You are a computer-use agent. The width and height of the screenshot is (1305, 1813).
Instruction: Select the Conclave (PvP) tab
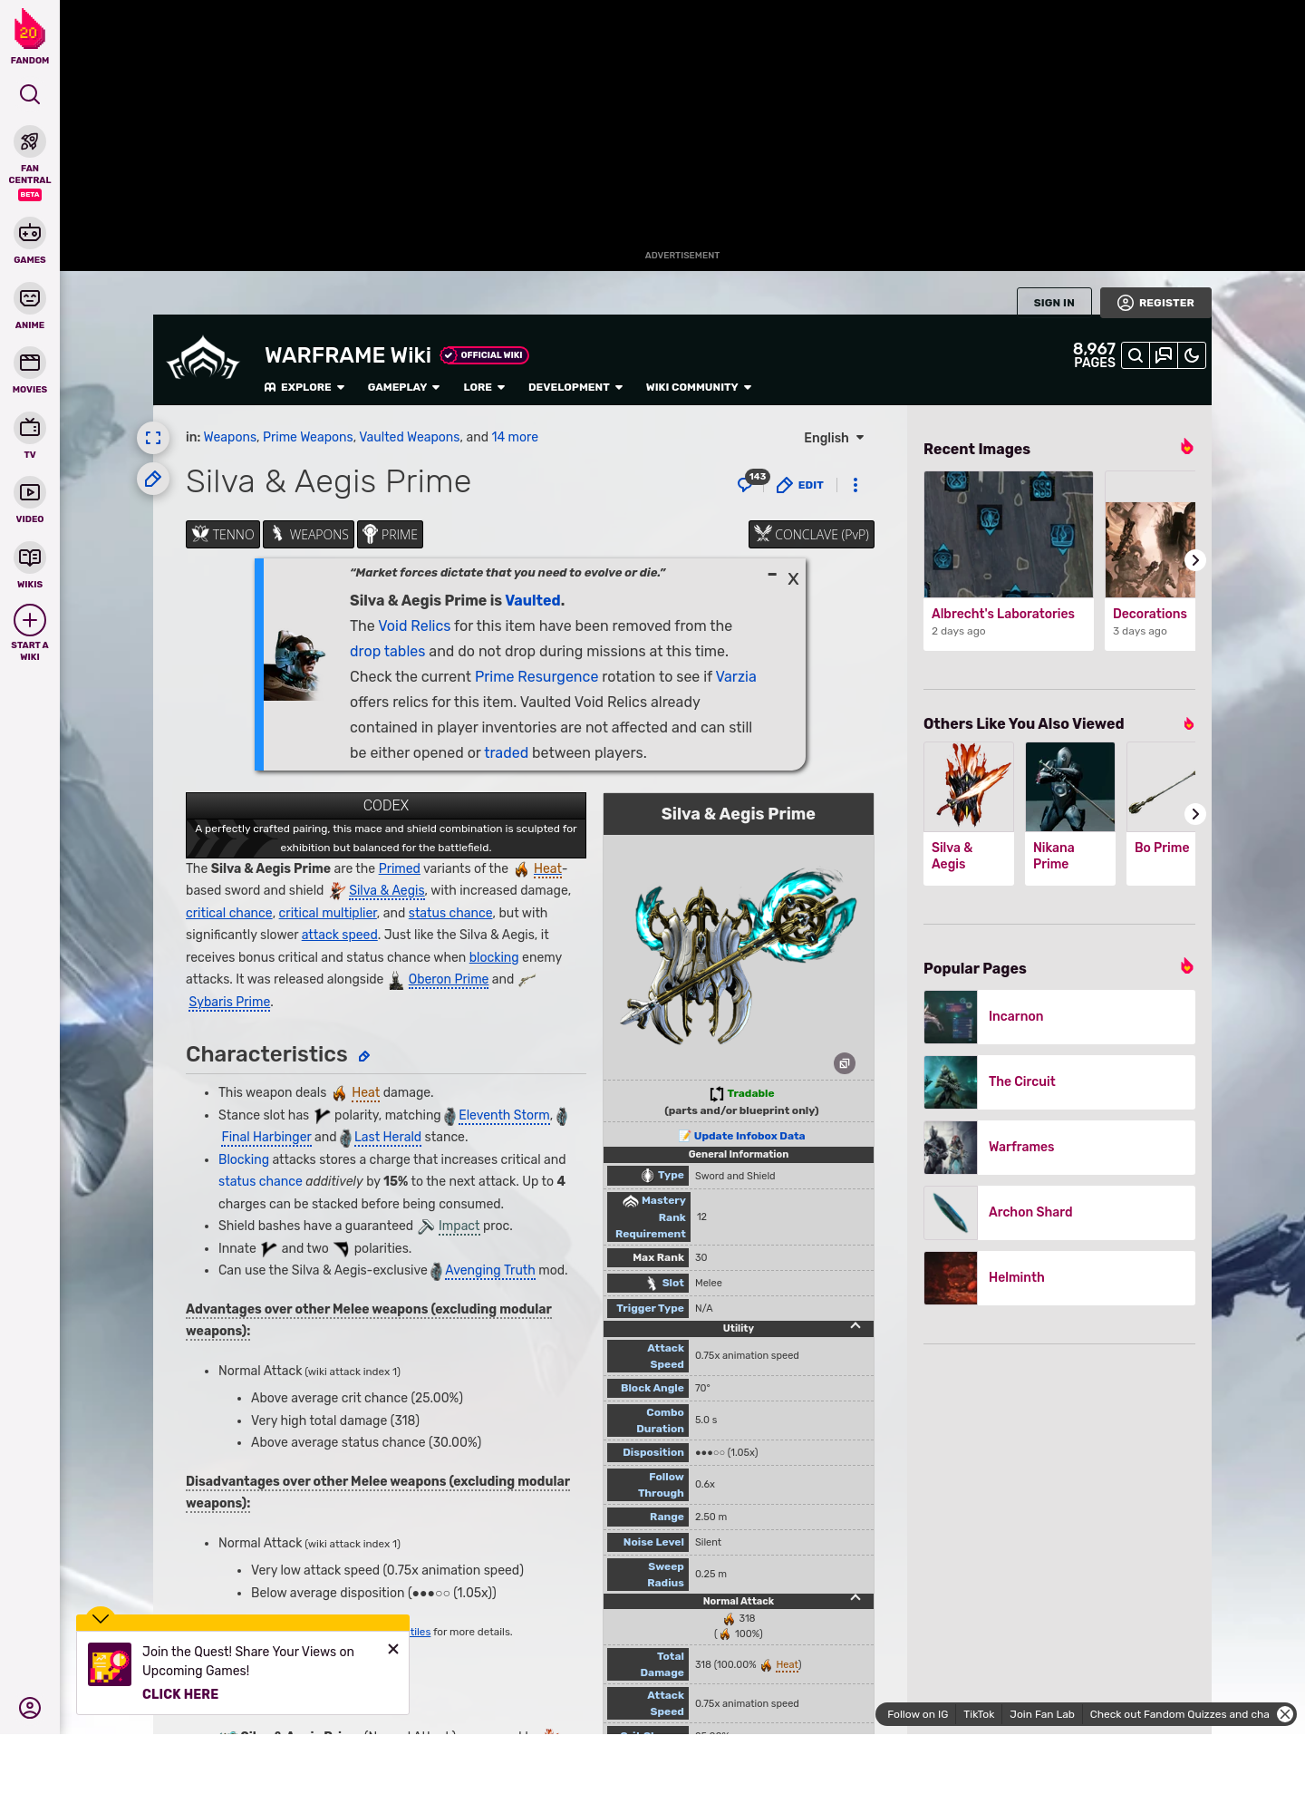coord(811,535)
